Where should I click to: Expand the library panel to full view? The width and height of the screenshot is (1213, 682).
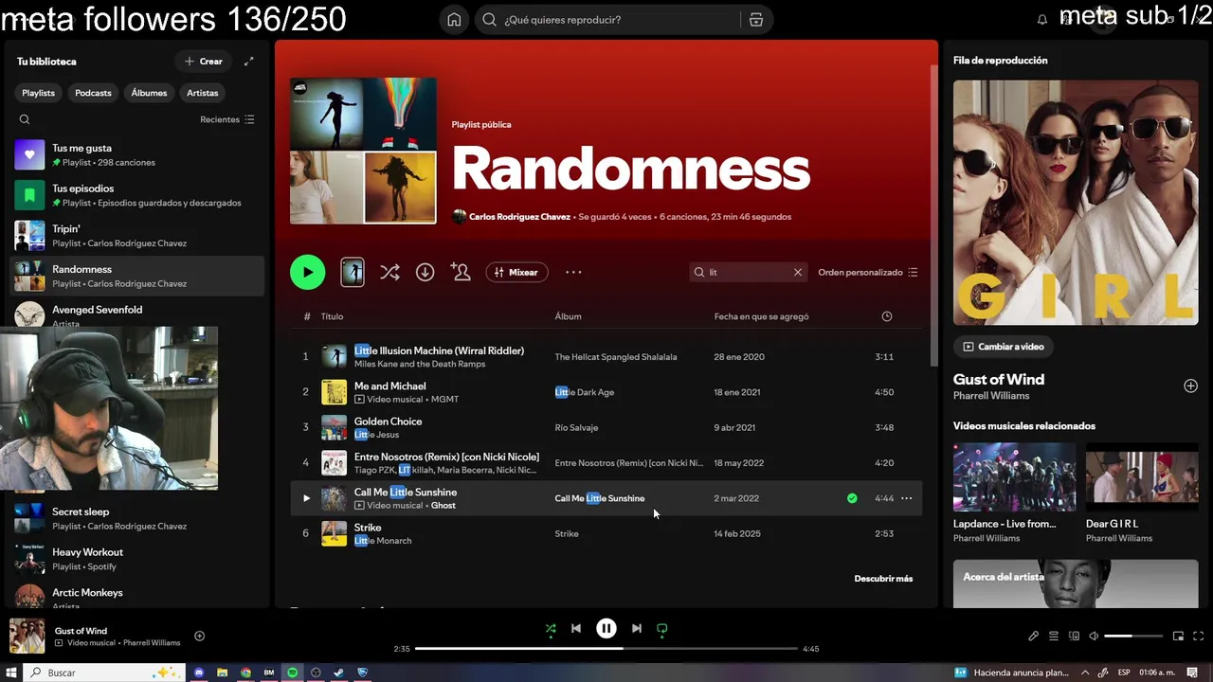click(x=248, y=62)
